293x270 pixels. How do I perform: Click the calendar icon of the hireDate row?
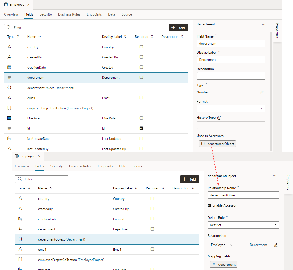click(9, 118)
